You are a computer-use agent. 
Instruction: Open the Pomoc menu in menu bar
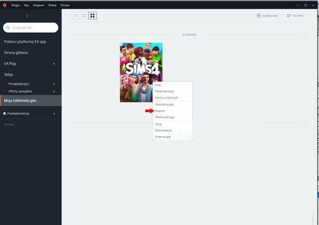pos(65,5)
